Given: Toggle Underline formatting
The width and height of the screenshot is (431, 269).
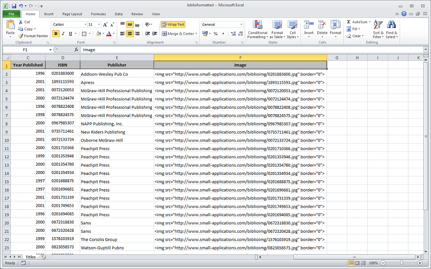Looking at the screenshot, I should [x=71, y=34].
